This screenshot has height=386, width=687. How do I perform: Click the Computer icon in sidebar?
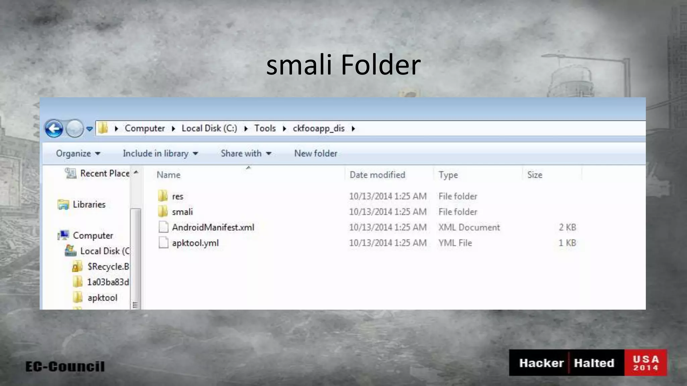pyautogui.click(x=63, y=235)
